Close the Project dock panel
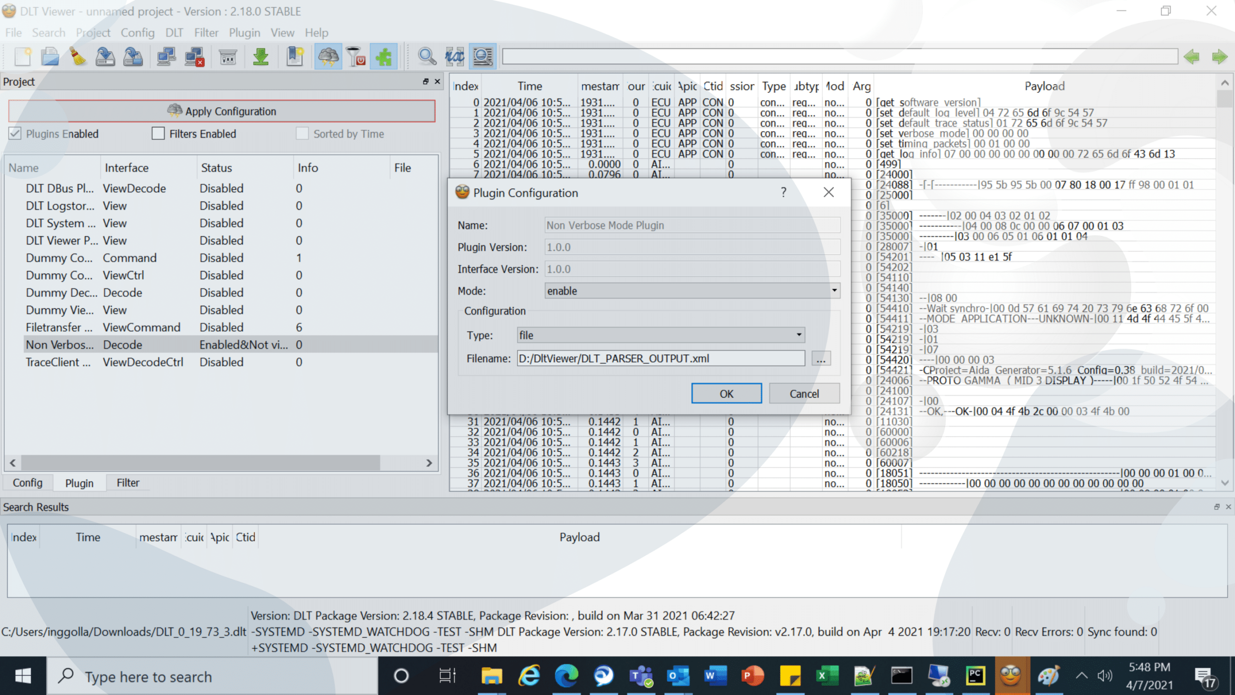Viewport: 1235px width, 695px height. (x=437, y=82)
